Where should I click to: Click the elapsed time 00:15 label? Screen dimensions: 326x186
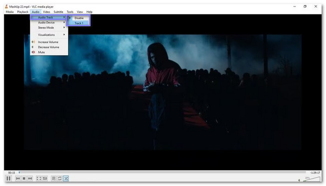(12, 173)
